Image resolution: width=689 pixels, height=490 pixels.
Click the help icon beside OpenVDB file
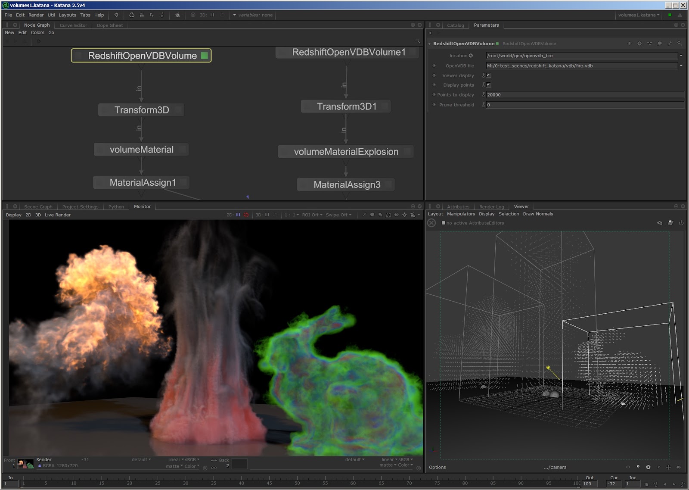[434, 66]
